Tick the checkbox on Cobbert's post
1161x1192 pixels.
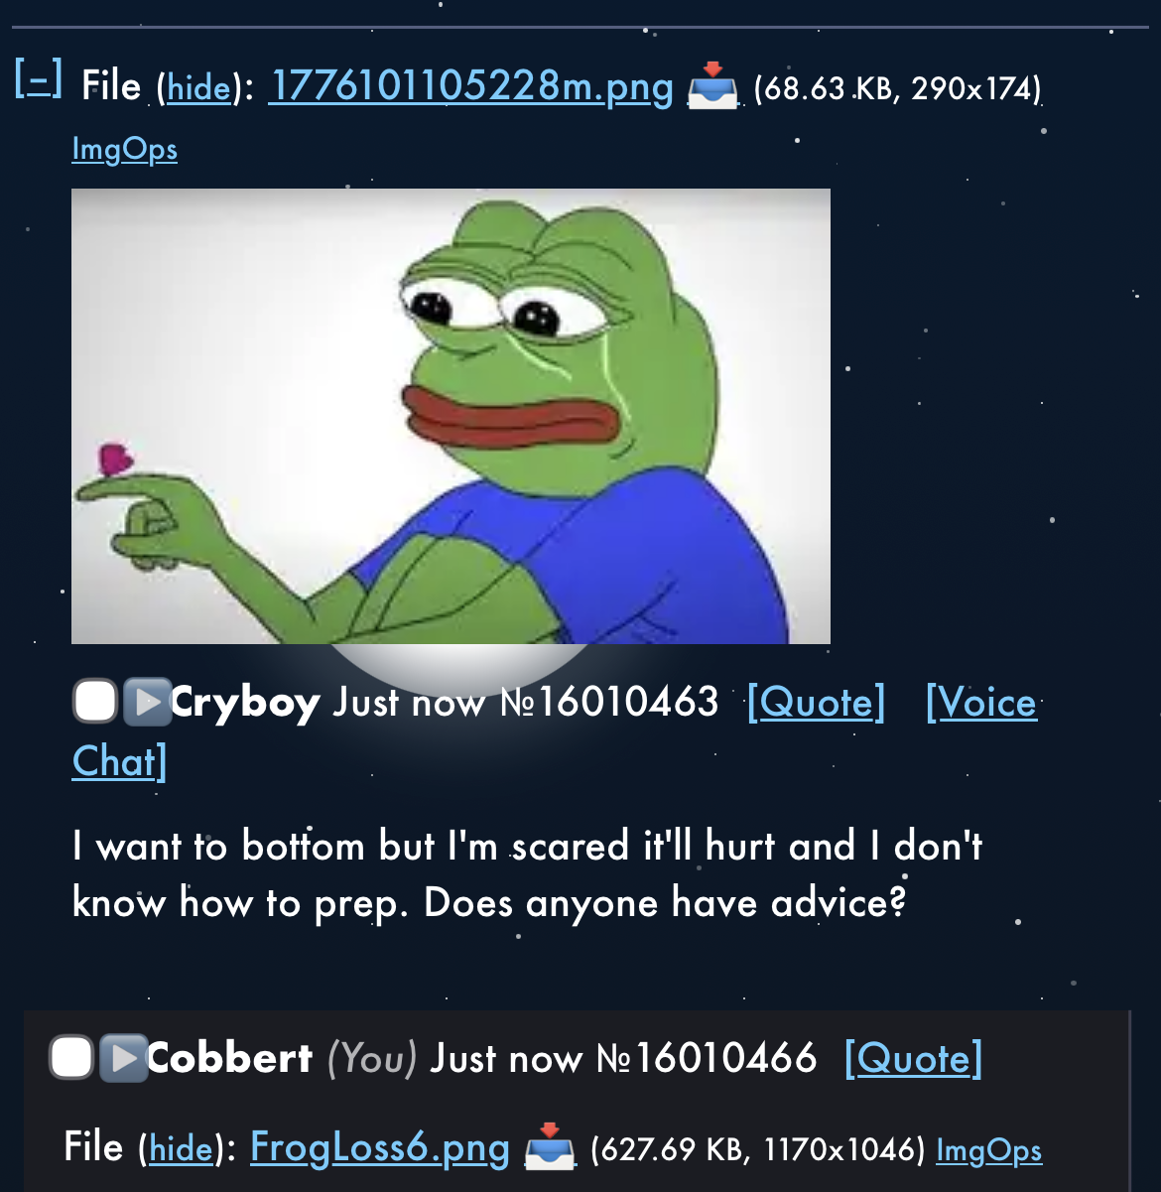71,1058
